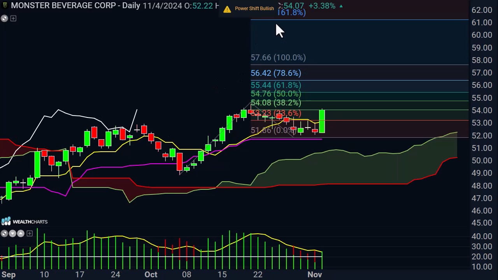The height and width of the screenshot is (280, 498).
Task: Click 10.00 on the volume axis
Action: click(x=482, y=267)
